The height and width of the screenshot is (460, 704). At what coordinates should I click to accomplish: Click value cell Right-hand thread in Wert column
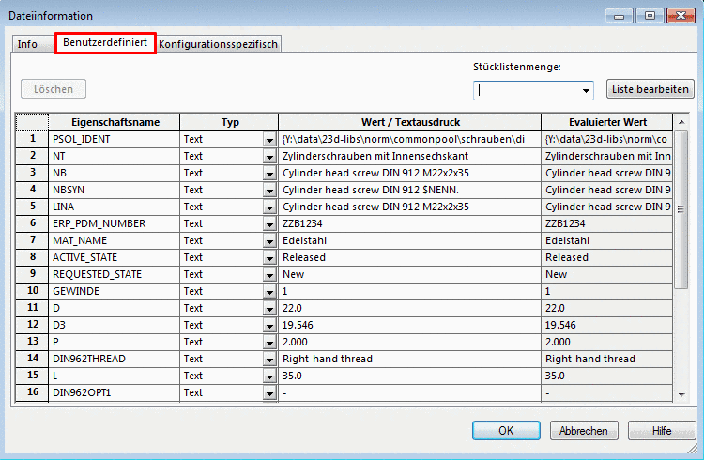point(410,359)
